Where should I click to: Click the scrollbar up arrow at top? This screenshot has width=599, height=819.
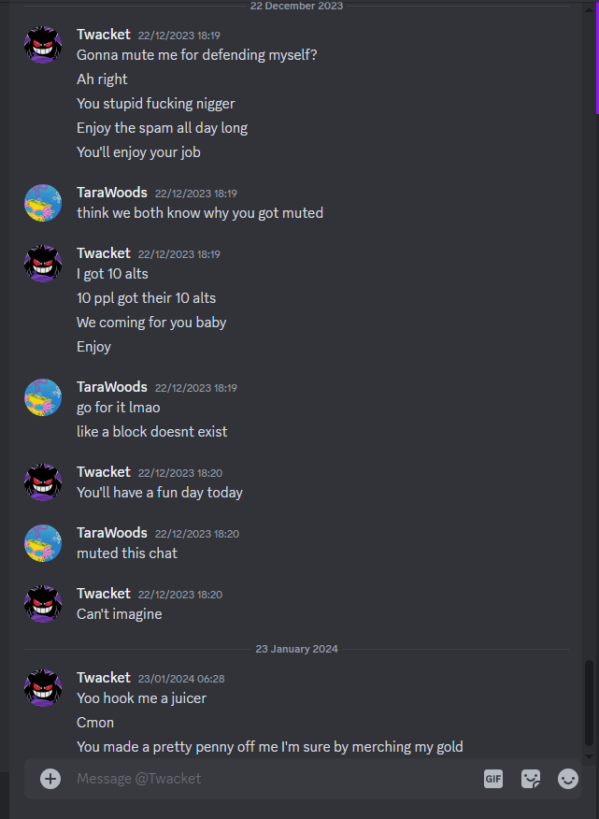pos(589,10)
